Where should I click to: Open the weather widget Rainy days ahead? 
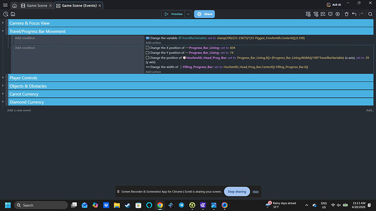click(x=281, y=205)
